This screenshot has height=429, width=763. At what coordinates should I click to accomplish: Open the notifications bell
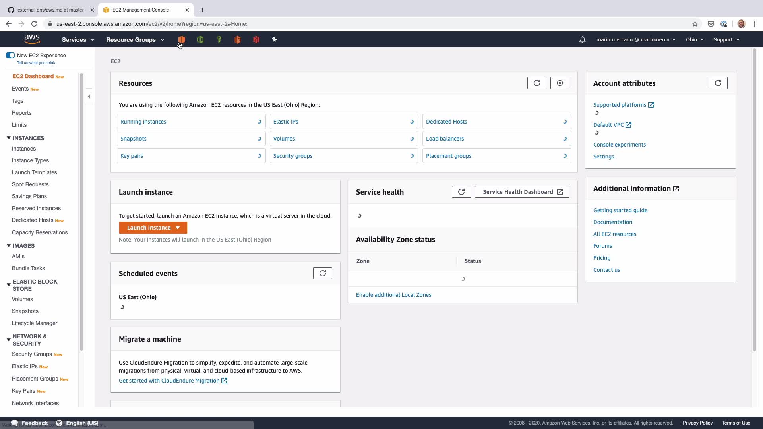pos(582,40)
